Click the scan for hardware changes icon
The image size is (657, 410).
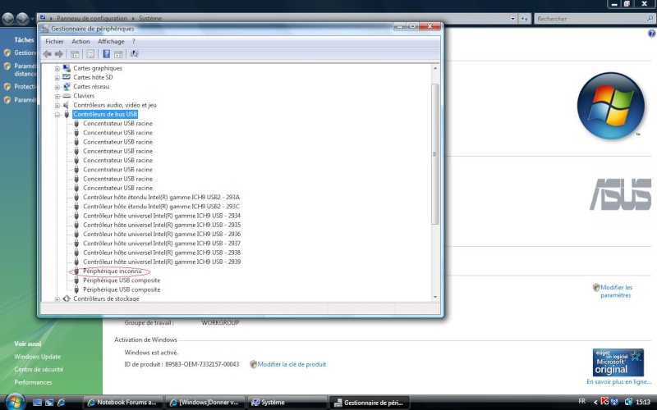point(134,54)
